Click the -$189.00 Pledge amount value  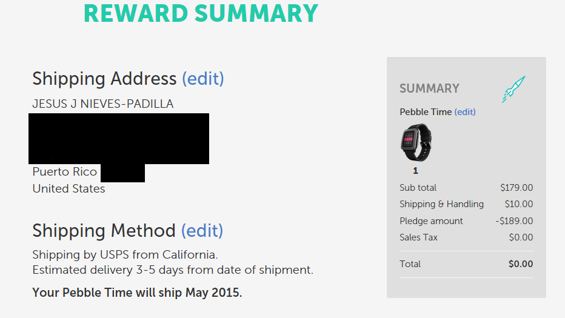[514, 220]
